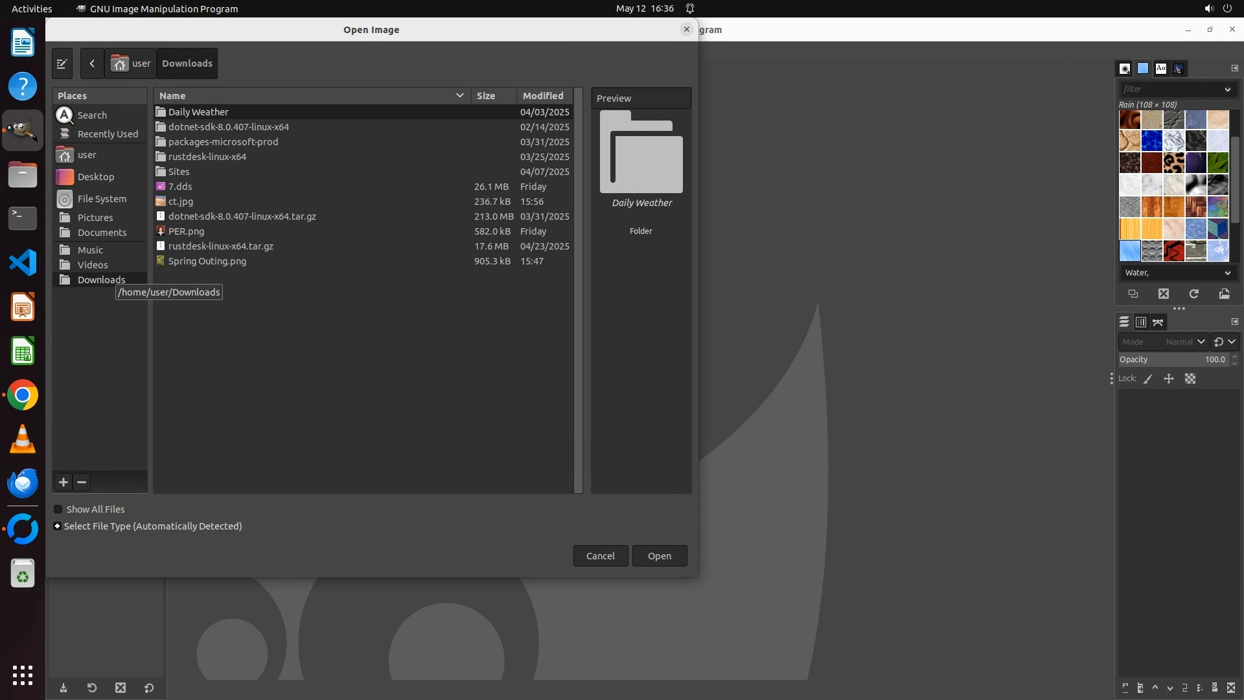
Task: Click the refresh patterns icon
Action: click(1193, 294)
